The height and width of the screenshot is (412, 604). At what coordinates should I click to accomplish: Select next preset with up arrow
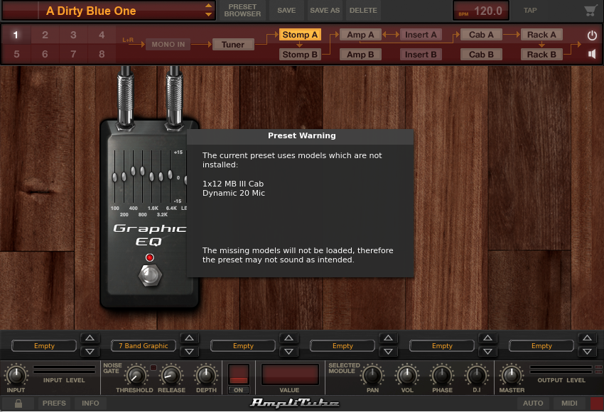(208, 6)
